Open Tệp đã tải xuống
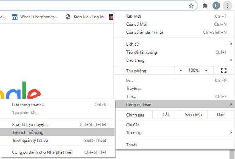Image resolution: width=235 pixels, height=159 pixels. tap(174, 52)
